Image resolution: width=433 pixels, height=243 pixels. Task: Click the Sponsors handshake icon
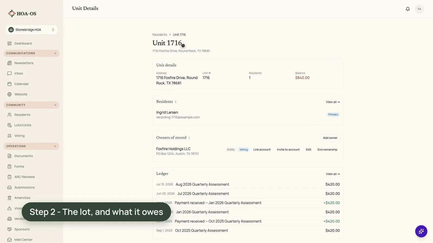pyautogui.click(x=9, y=229)
